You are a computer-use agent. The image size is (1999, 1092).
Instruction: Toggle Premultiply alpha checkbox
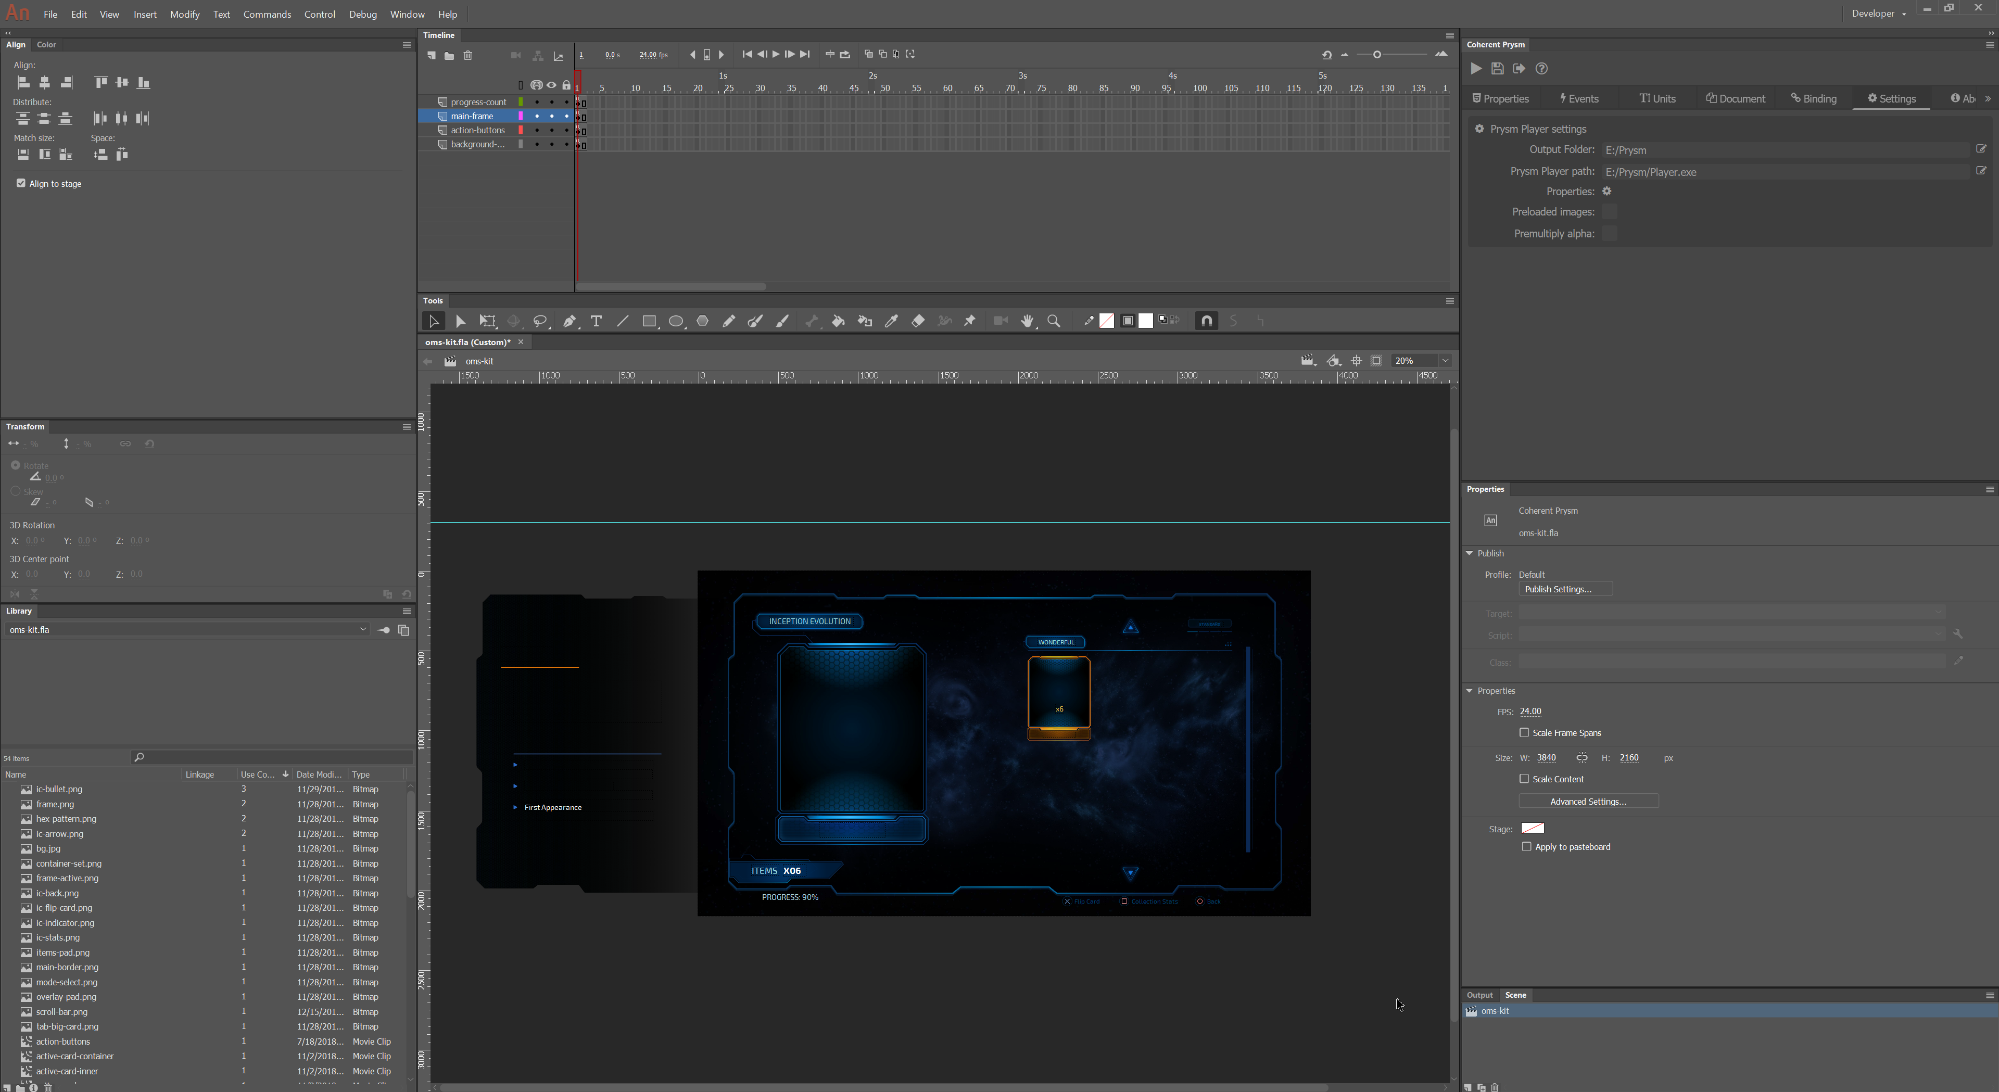point(1610,234)
